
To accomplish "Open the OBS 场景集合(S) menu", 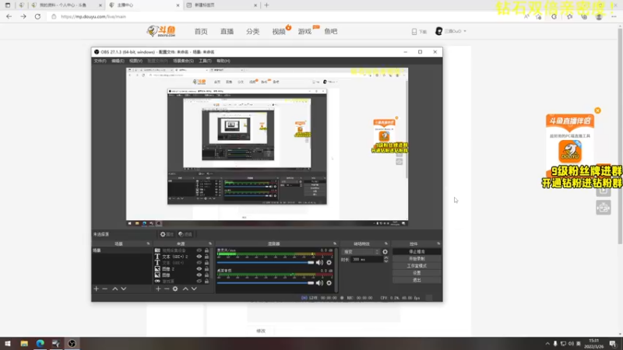I will coord(183,61).
